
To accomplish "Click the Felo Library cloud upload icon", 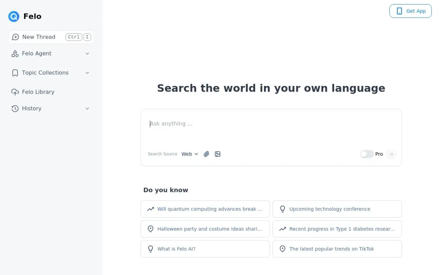I will (x=15, y=92).
